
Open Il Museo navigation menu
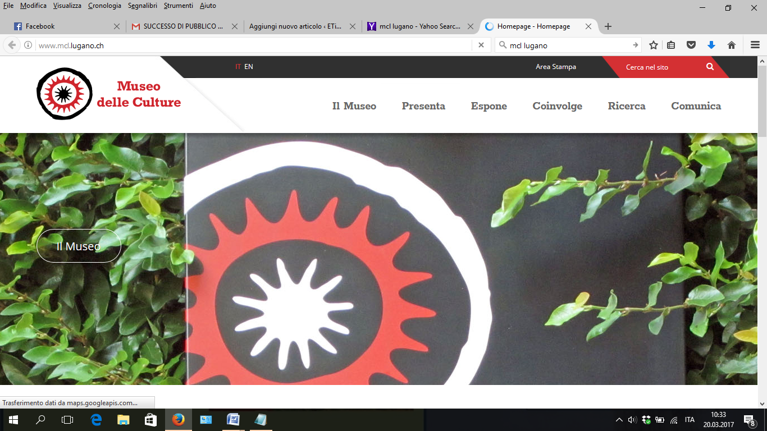pyautogui.click(x=354, y=106)
